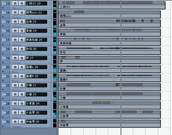Click the level meter of track 25
The width and height of the screenshot is (172, 135).
point(55,114)
